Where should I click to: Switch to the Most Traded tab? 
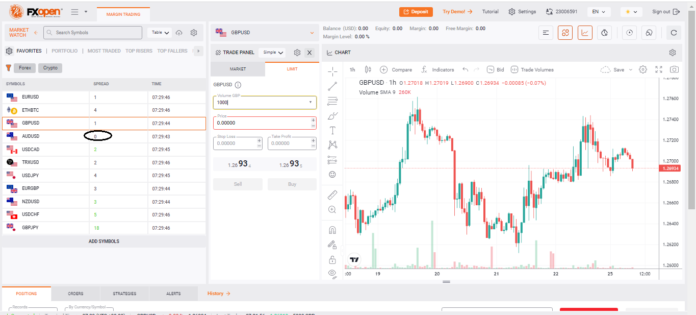click(x=104, y=51)
